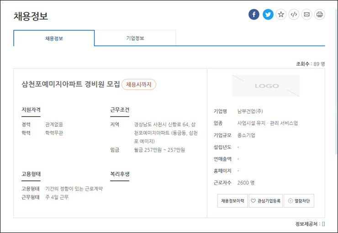Screen dimensions: 338x233
Task: Click the 2600 명 worker count
Action: point(246,183)
